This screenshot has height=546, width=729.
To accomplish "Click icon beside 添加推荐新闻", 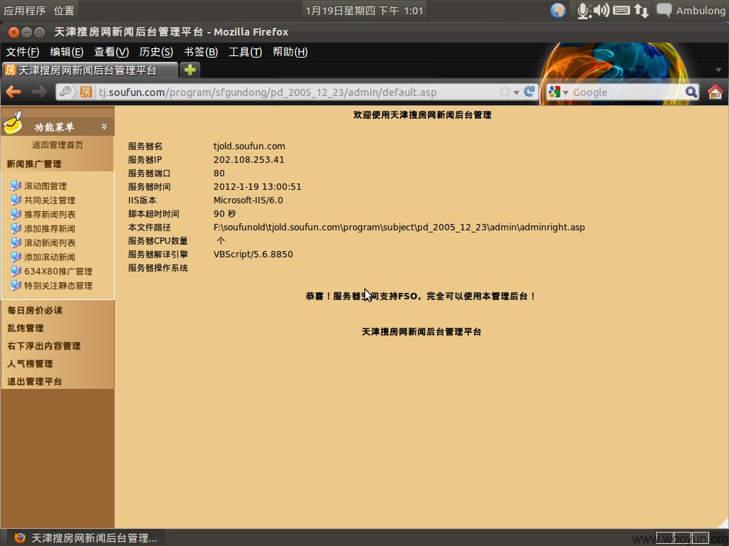I will [16, 228].
